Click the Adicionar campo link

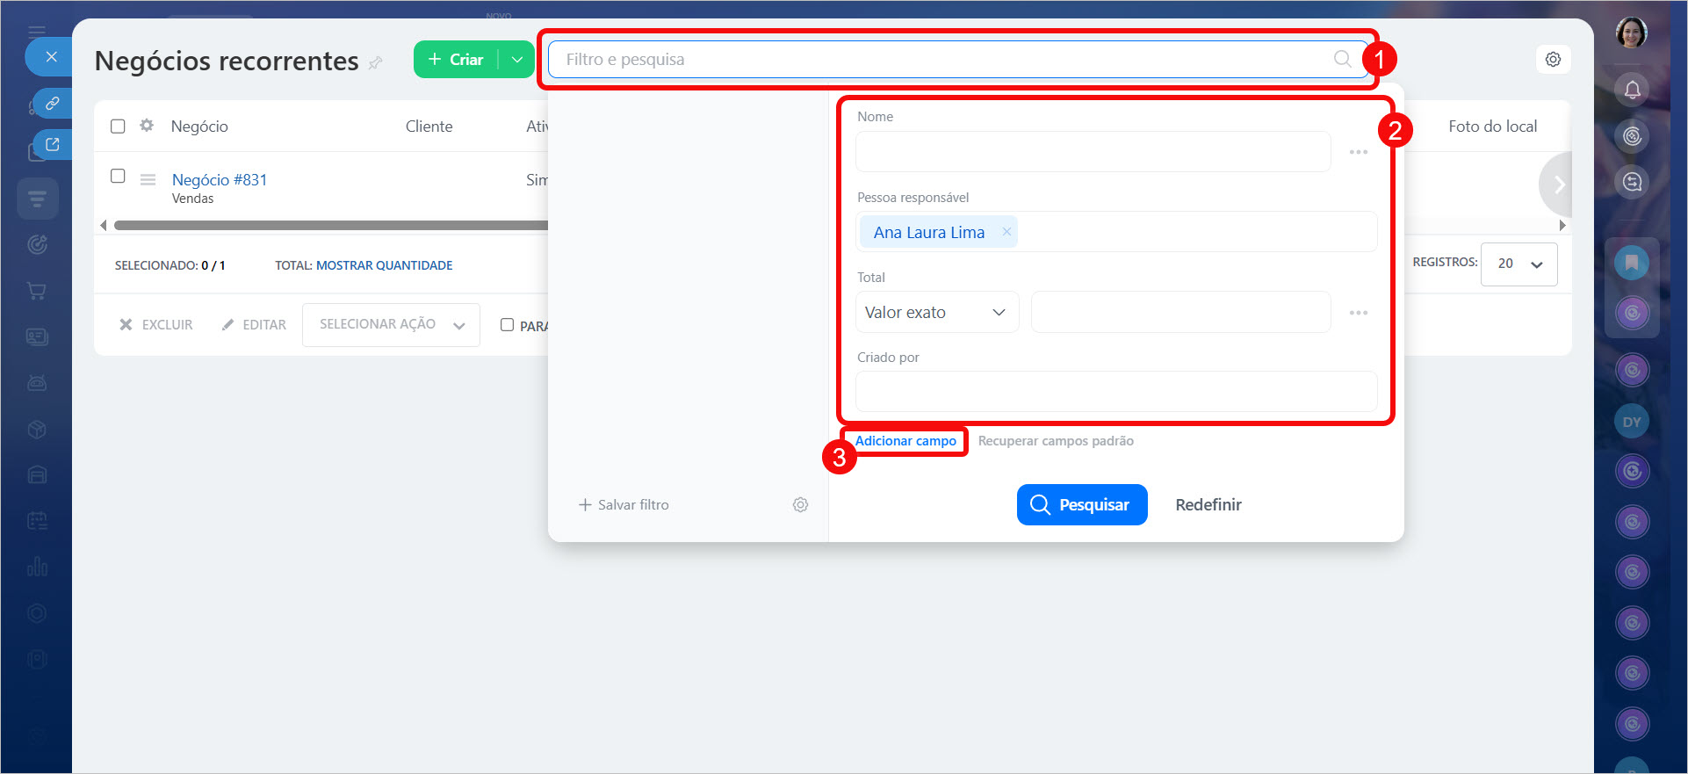(905, 441)
